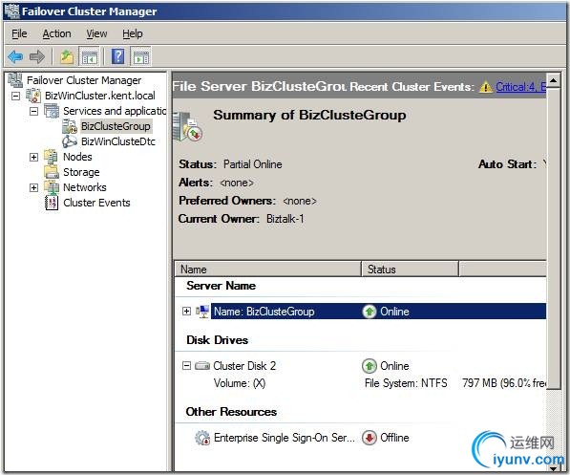Click the Nodes icon in tree
570x475 pixels.
[52, 157]
